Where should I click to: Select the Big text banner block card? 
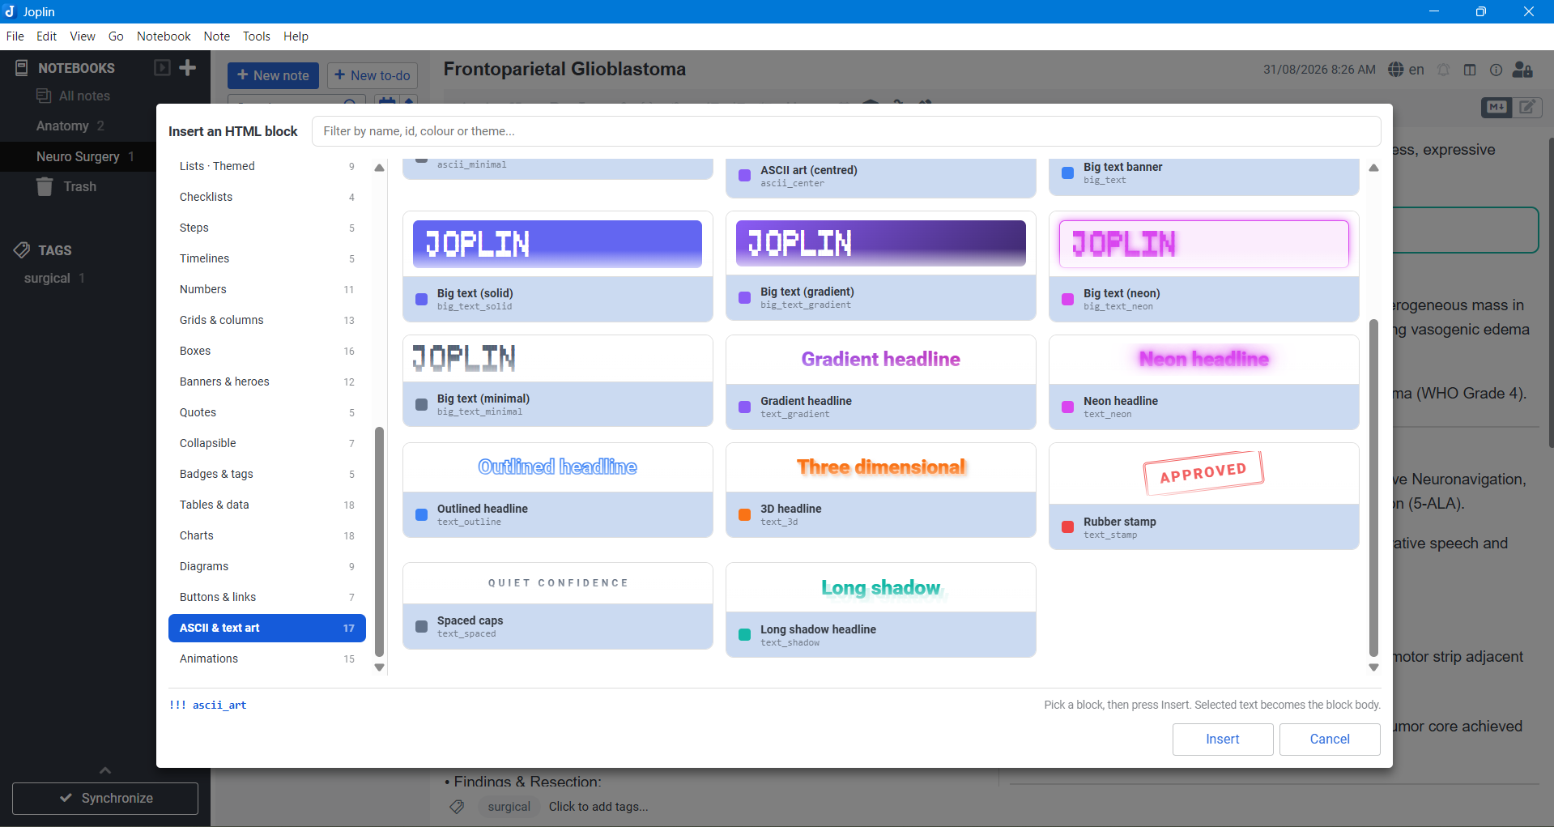[x=1203, y=177]
